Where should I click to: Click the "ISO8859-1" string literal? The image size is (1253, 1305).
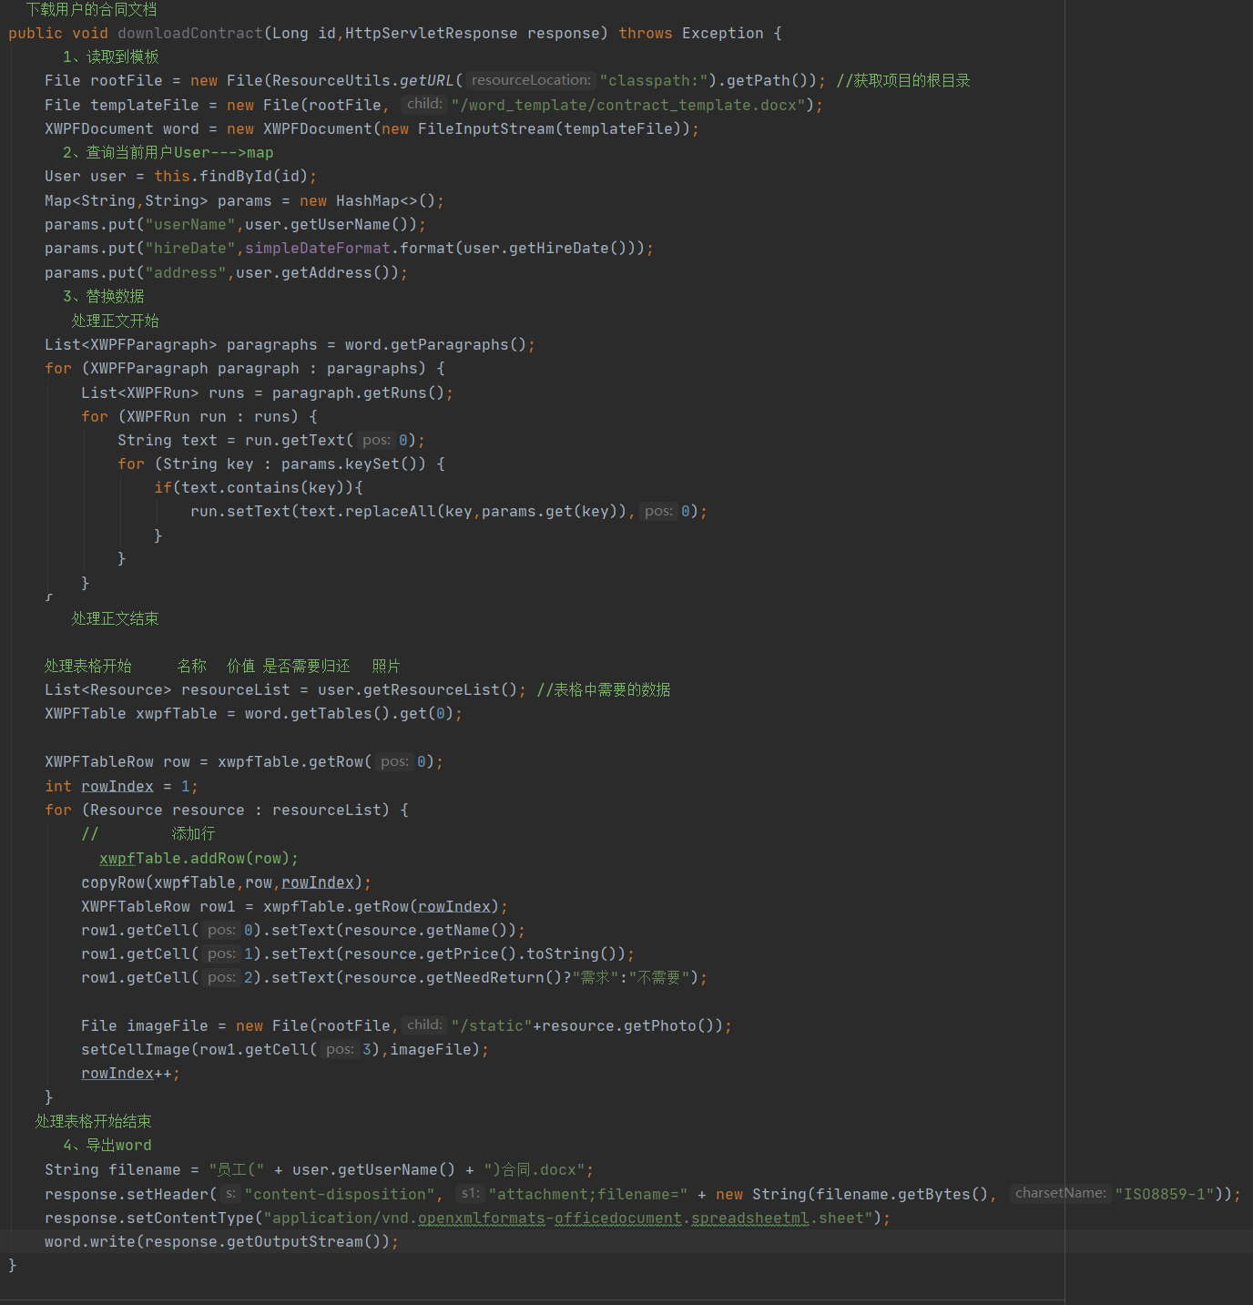tap(1165, 1194)
